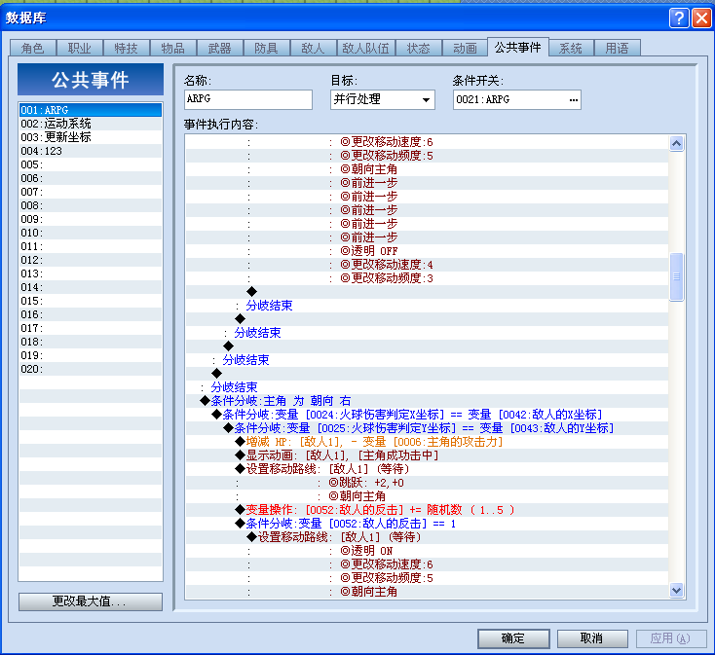Switch to the 用语 tab
715x655 pixels.
[618, 48]
